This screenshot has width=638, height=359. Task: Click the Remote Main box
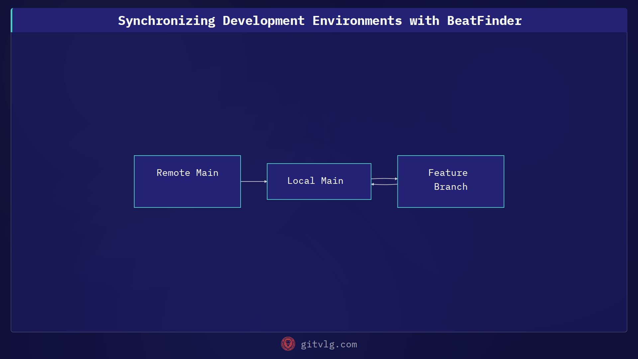pyautogui.click(x=187, y=181)
